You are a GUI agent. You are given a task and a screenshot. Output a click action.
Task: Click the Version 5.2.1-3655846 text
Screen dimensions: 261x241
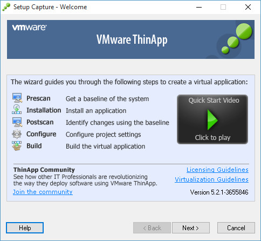point(219,192)
